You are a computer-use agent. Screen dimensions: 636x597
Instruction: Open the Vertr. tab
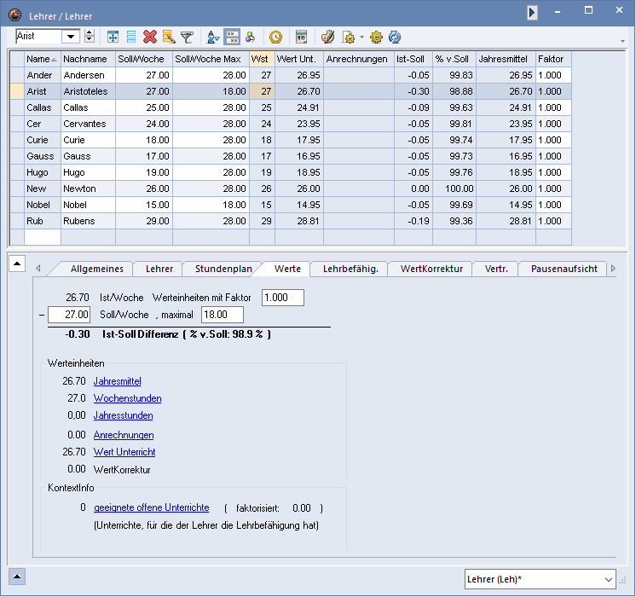pyautogui.click(x=496, y=269)
